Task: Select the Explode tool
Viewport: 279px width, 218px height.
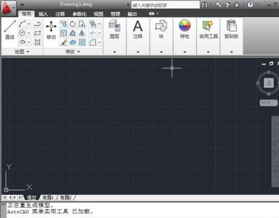Action: (72, 42)
